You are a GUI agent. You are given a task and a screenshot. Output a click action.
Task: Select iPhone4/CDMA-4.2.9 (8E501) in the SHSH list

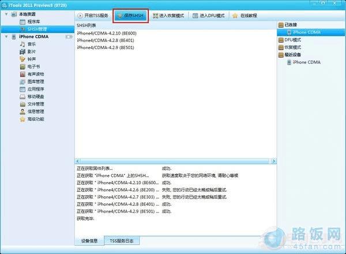106,47
